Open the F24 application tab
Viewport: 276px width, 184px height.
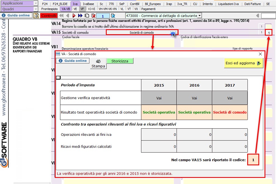coord(45,4)
